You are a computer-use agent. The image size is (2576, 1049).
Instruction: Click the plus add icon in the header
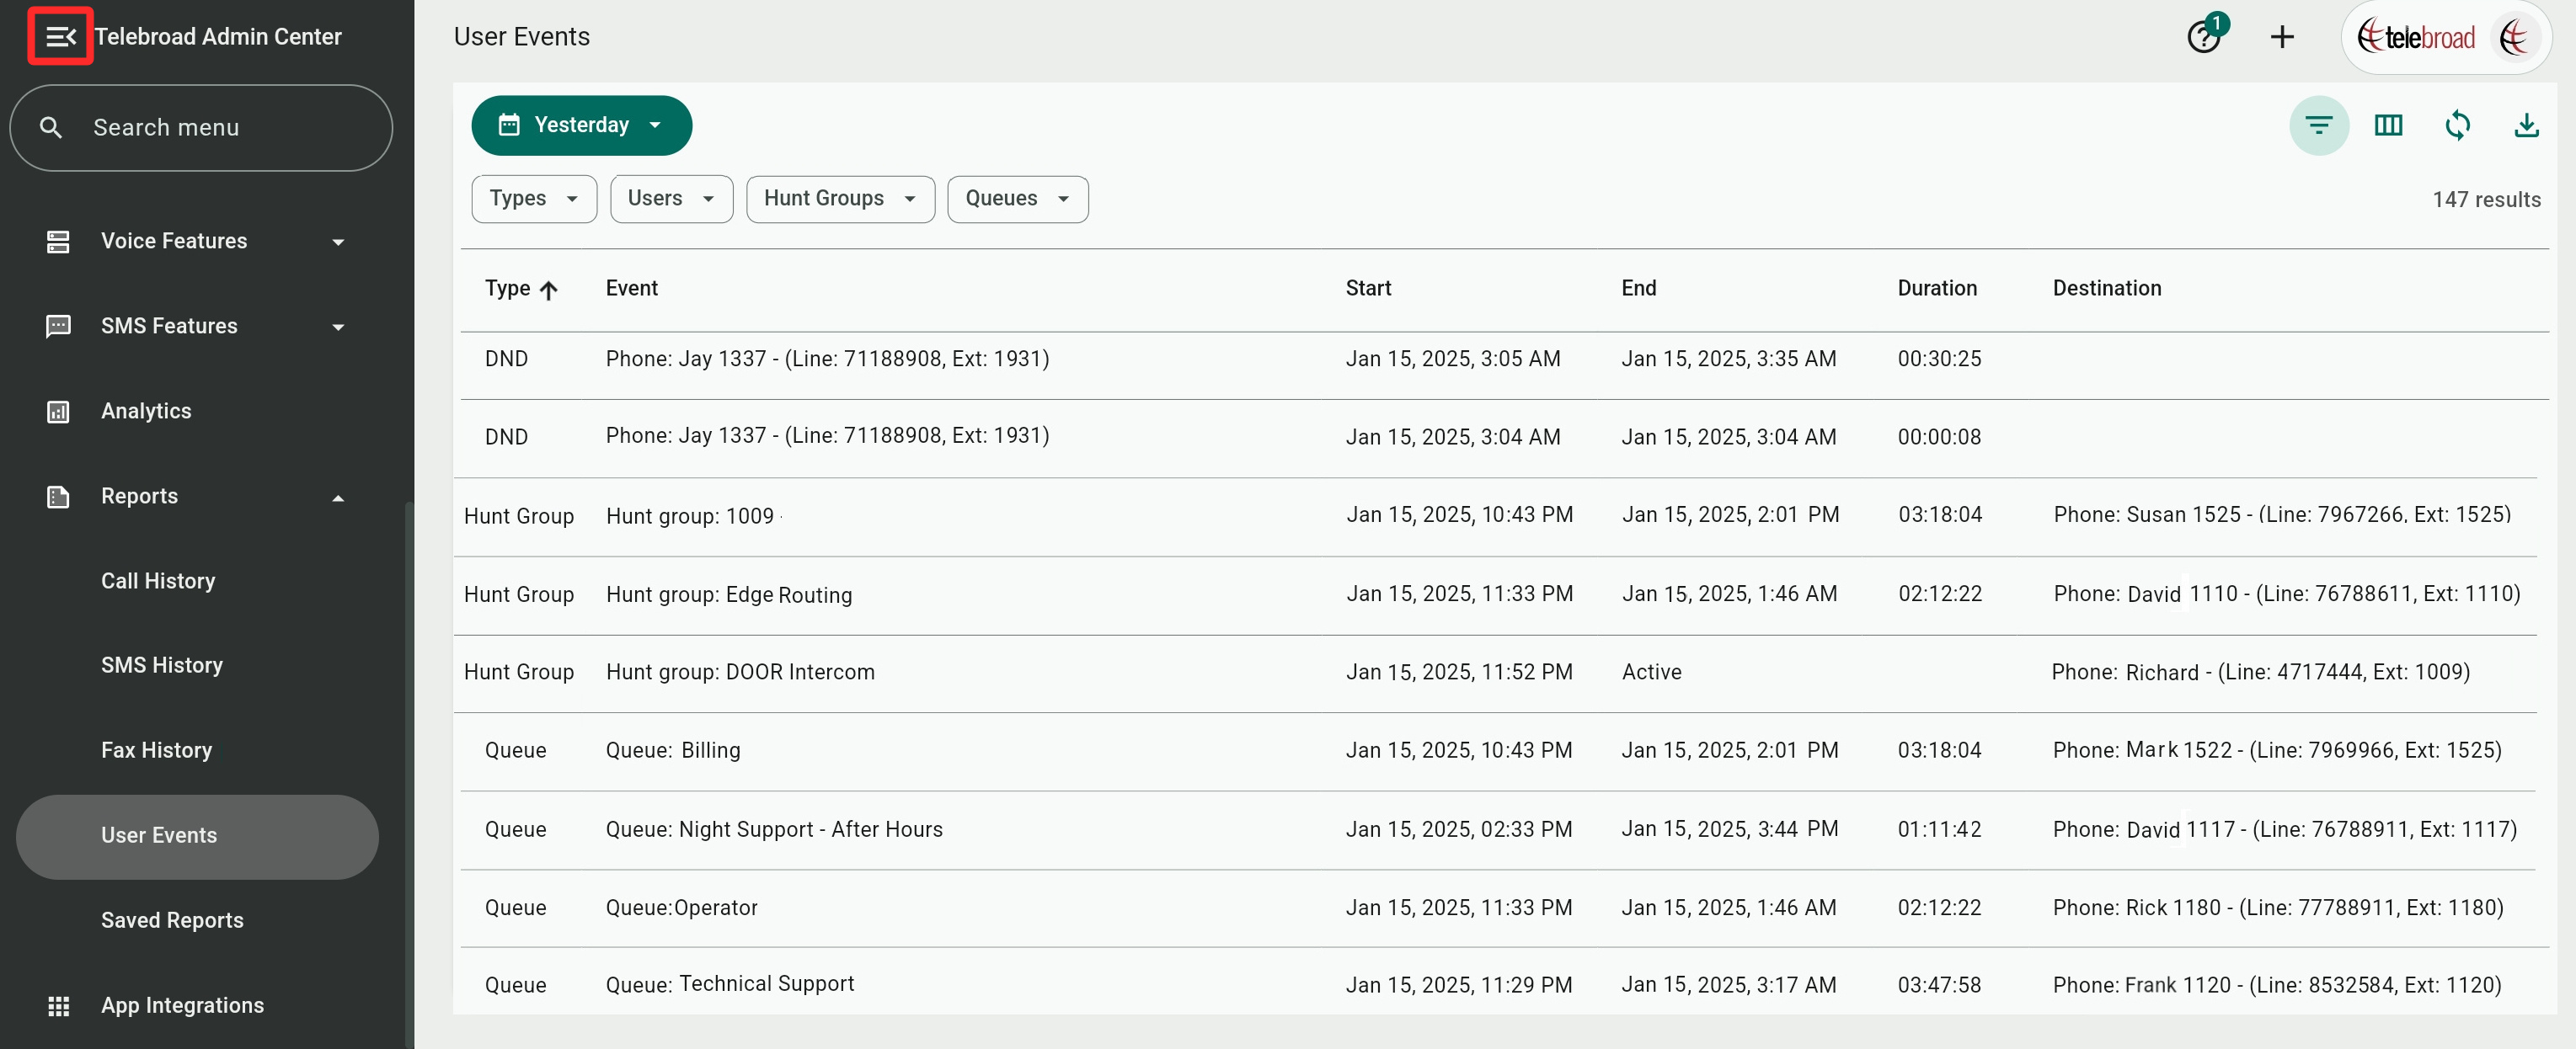(x=2282, y=37)
